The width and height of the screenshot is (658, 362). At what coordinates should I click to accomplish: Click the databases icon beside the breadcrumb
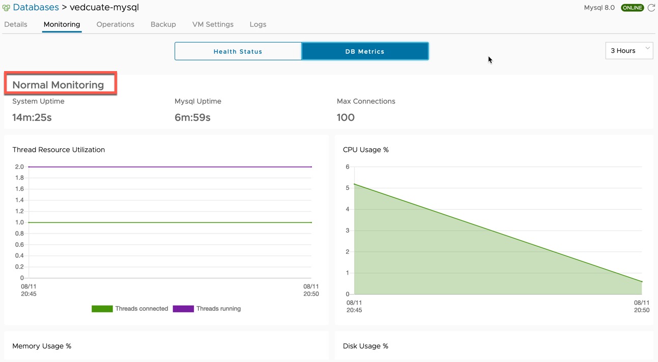tap(6, 8)
